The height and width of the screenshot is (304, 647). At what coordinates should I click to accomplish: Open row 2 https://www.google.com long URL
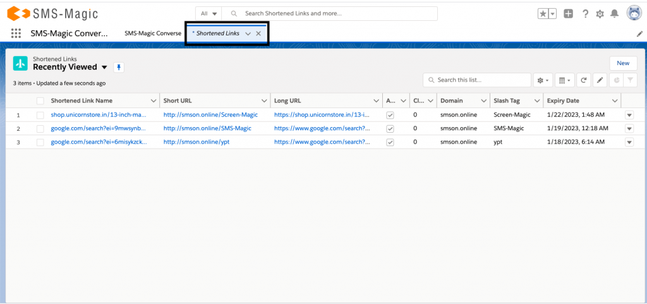[322, 128]
